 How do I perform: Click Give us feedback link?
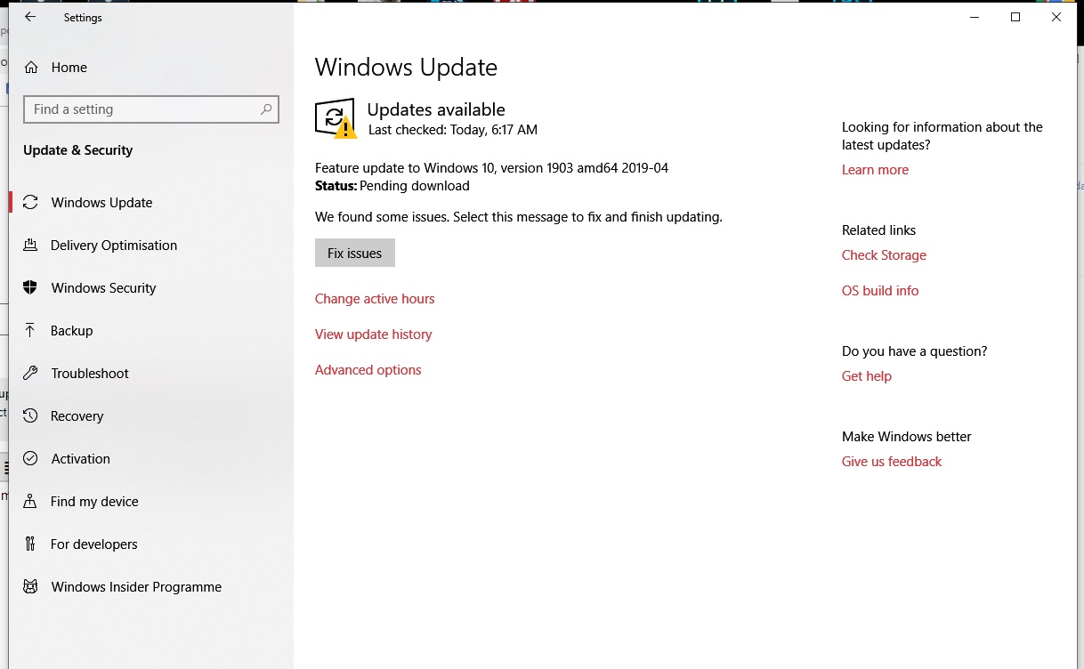892,462
